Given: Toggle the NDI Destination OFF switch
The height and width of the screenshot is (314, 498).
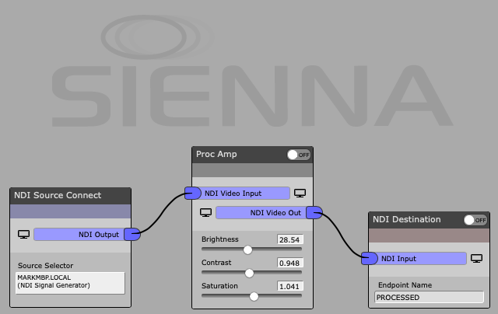Looking at the screenshot, I should [475, 220].
